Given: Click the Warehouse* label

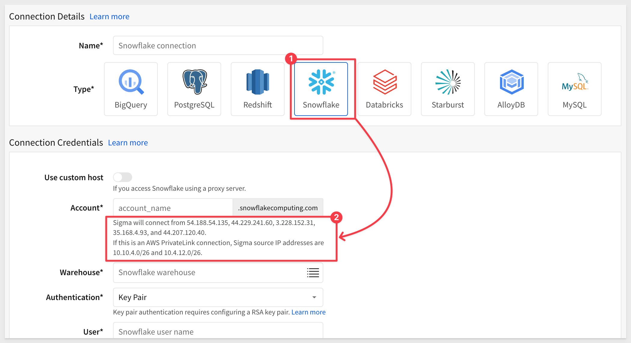Looking at the screenshot, I should pos(81,272).
